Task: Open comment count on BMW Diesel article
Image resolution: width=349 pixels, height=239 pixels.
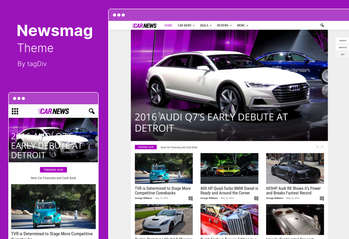Action: [x=256, y=198]
